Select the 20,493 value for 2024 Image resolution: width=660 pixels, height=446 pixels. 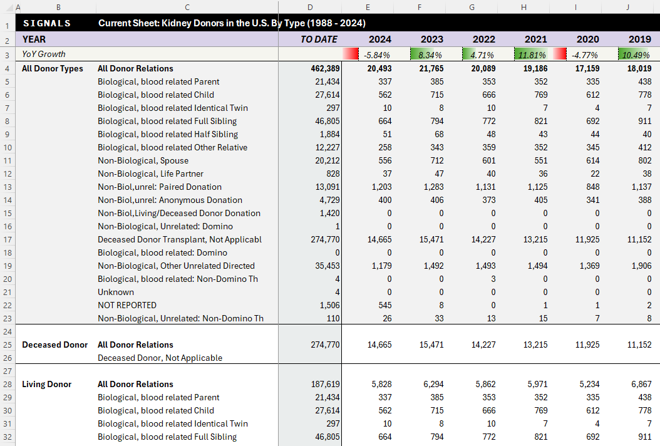379,69
